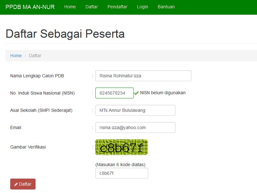Click the 'Asal Sekolah (SMP/ Sederajat)' label
The image size is (257, 193).
[41, 110]
